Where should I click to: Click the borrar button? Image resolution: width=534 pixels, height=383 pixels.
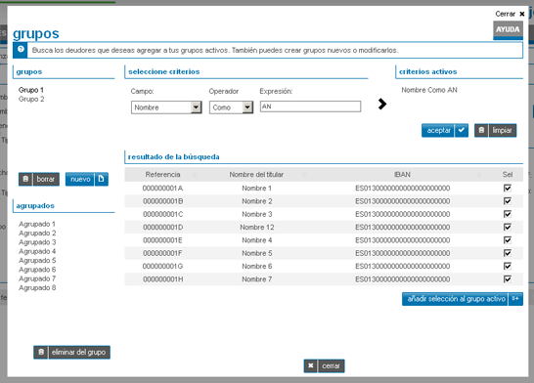coord(39,179)
